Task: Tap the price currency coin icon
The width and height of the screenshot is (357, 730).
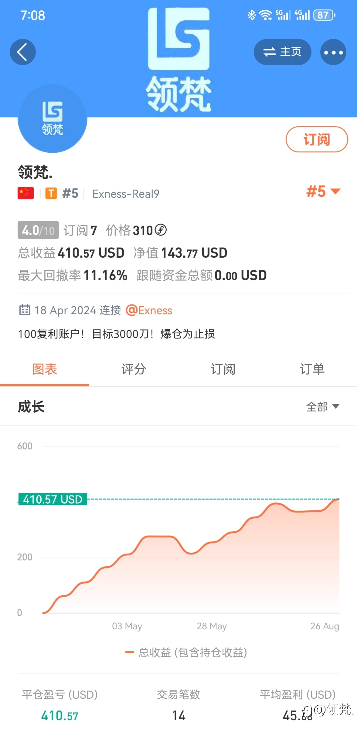Action: pos(161,230)
